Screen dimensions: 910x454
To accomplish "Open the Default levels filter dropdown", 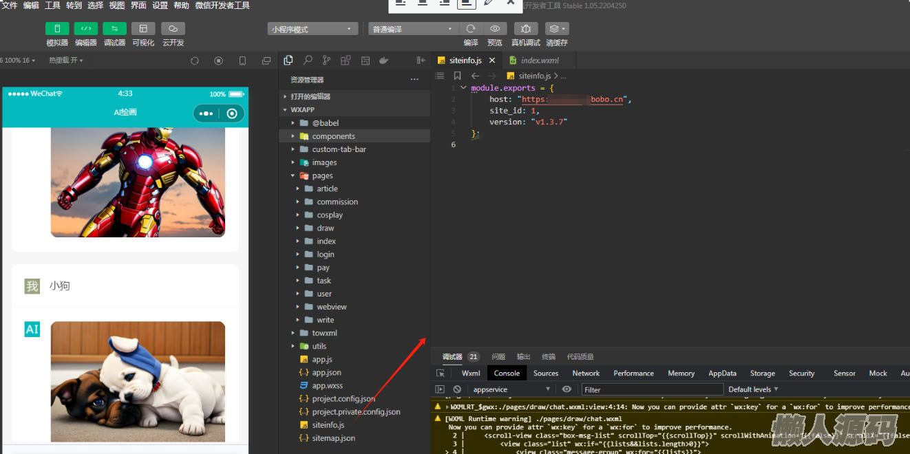I will pos(753,389).
